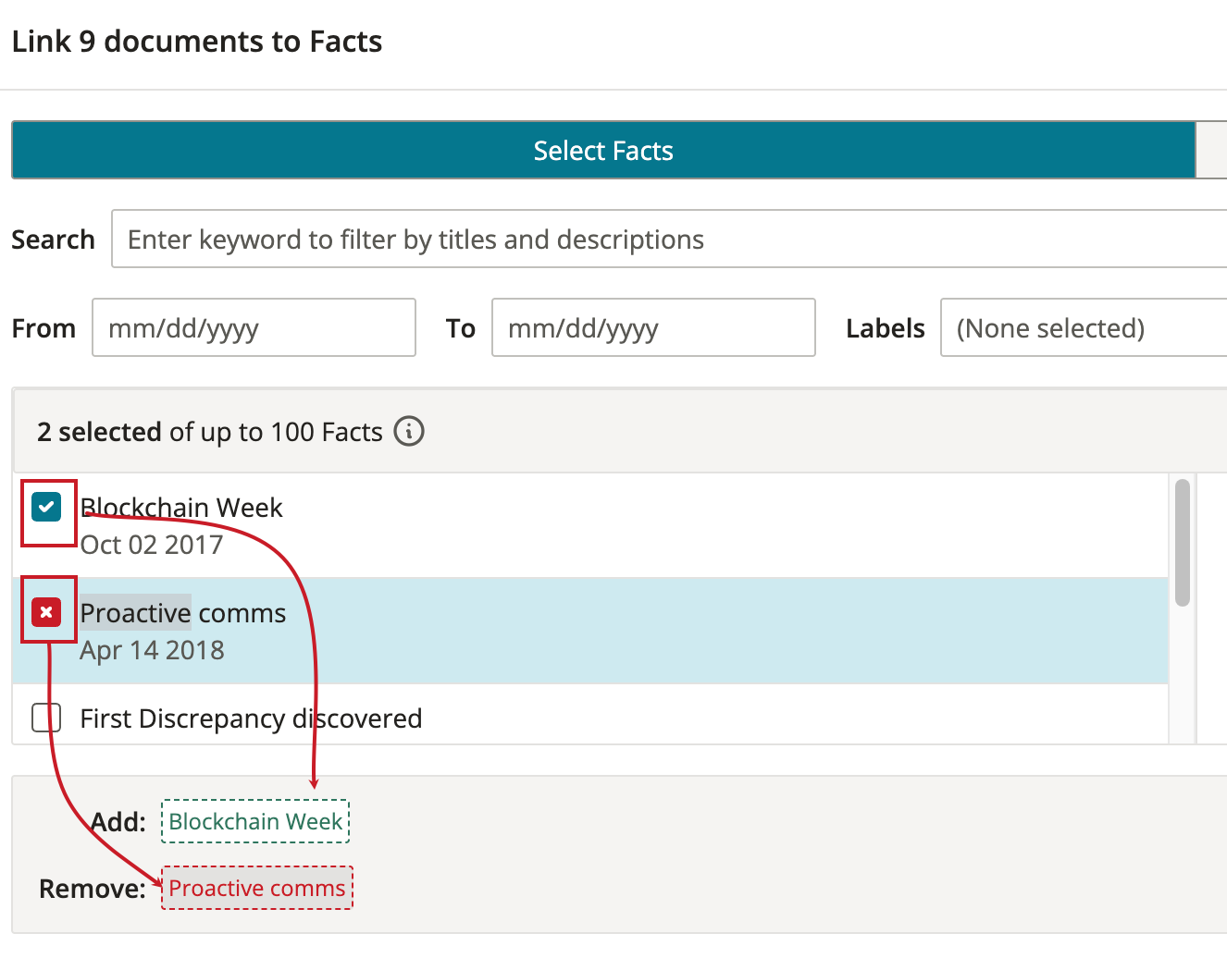This screenshot has height=958, width=1227.
Task: Toggle the red Proactive comms checkbox
Action: 46,612
